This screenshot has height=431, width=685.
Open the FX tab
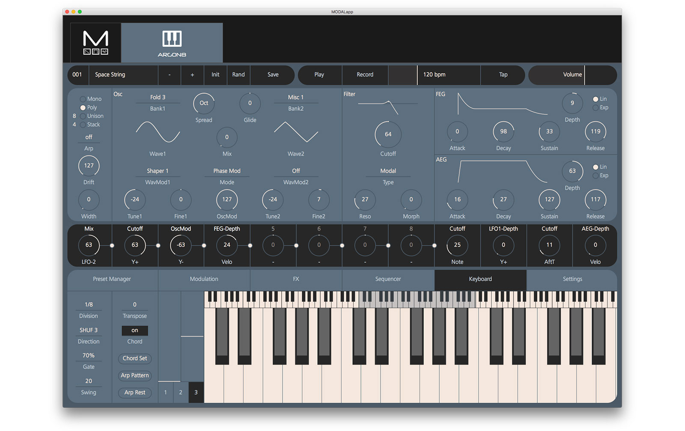296,279
